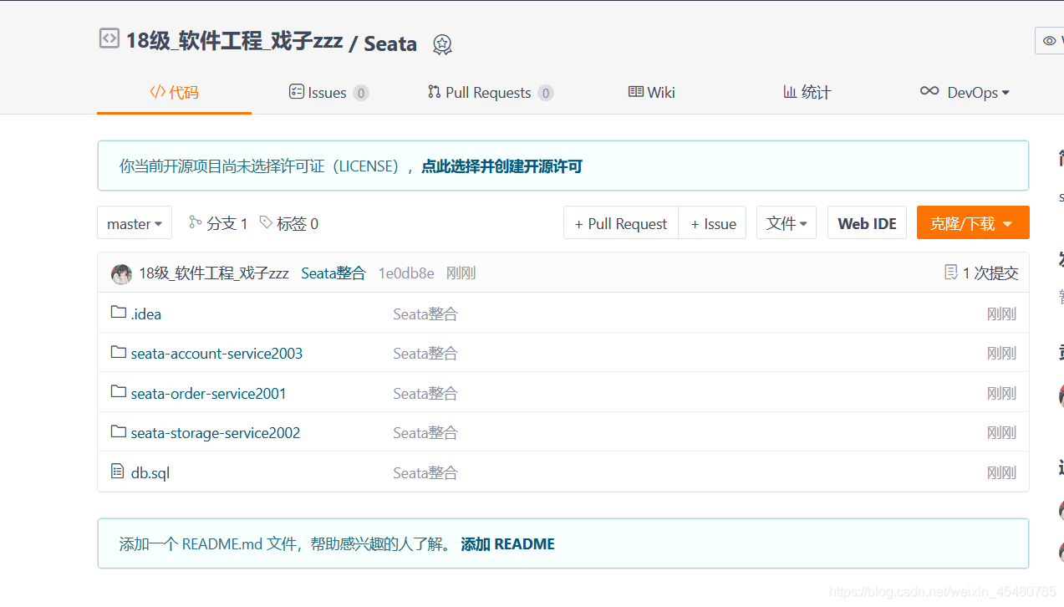Click the commit hash 1e0db8e
1064x607 pixels.
click(x=406, y=273)
